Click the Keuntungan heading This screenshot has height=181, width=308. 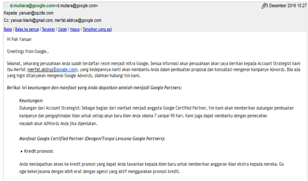click(x=31, y=101)
